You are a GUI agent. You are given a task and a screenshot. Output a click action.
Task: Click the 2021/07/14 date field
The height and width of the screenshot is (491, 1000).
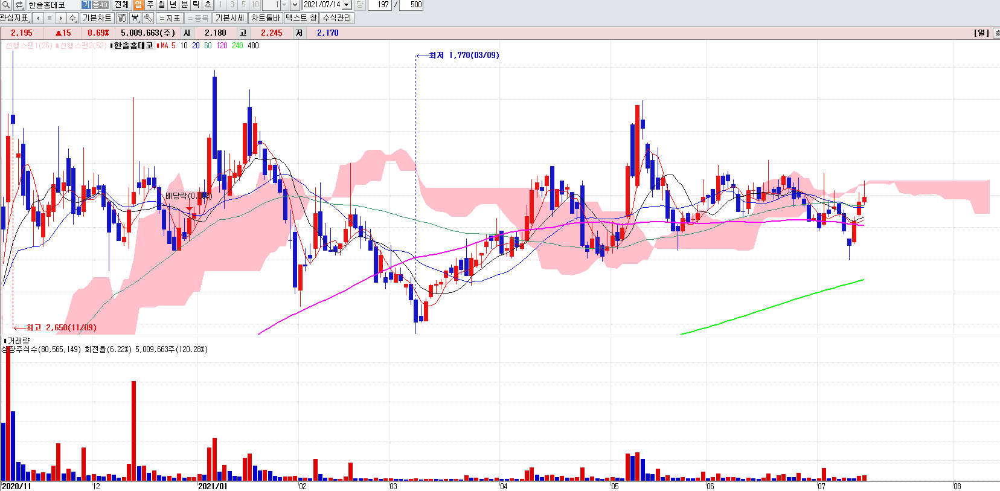pos(322,5)
